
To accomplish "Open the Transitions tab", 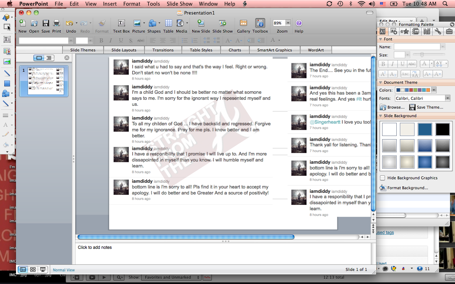I will tap(163, 50).
